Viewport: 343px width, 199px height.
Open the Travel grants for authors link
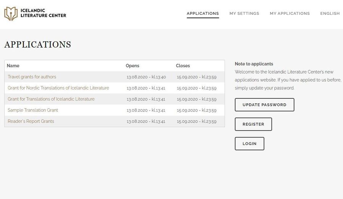pyautogui.click(x=32, y=77)
